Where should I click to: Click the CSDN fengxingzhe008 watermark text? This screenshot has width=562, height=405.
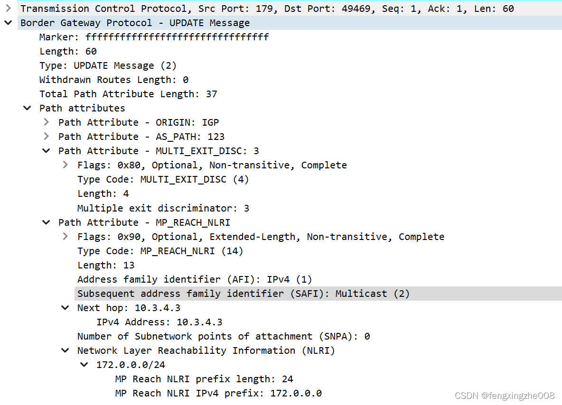[505, 395]
